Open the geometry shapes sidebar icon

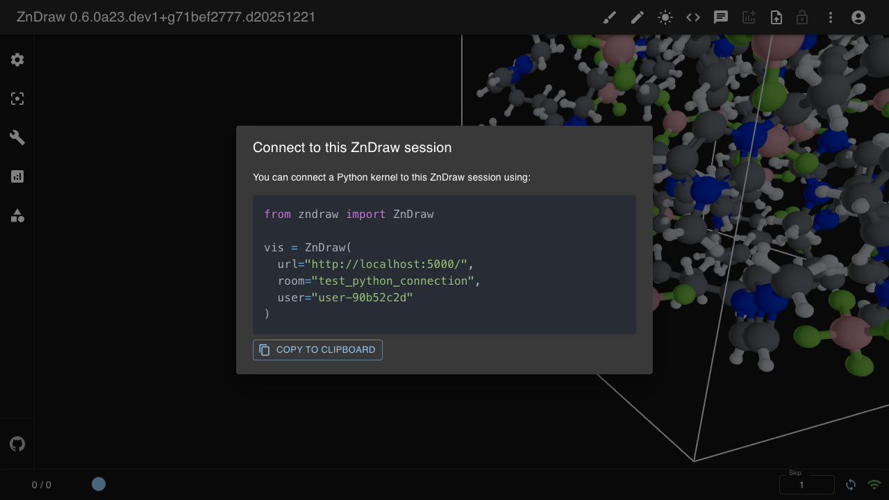tap(17, 215)
